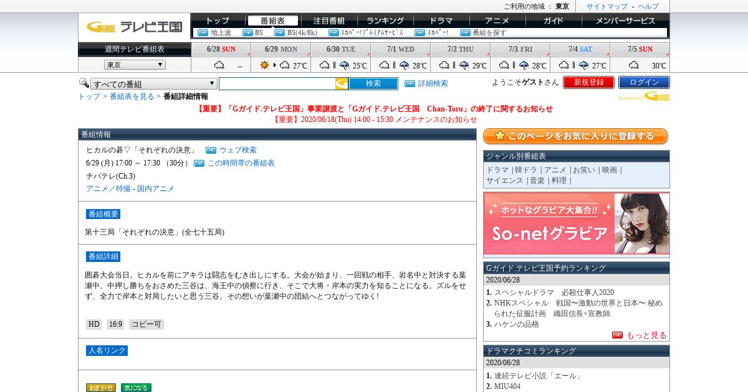
Task: Open the ドラマ menu tab
Action: tap(441, 21)
